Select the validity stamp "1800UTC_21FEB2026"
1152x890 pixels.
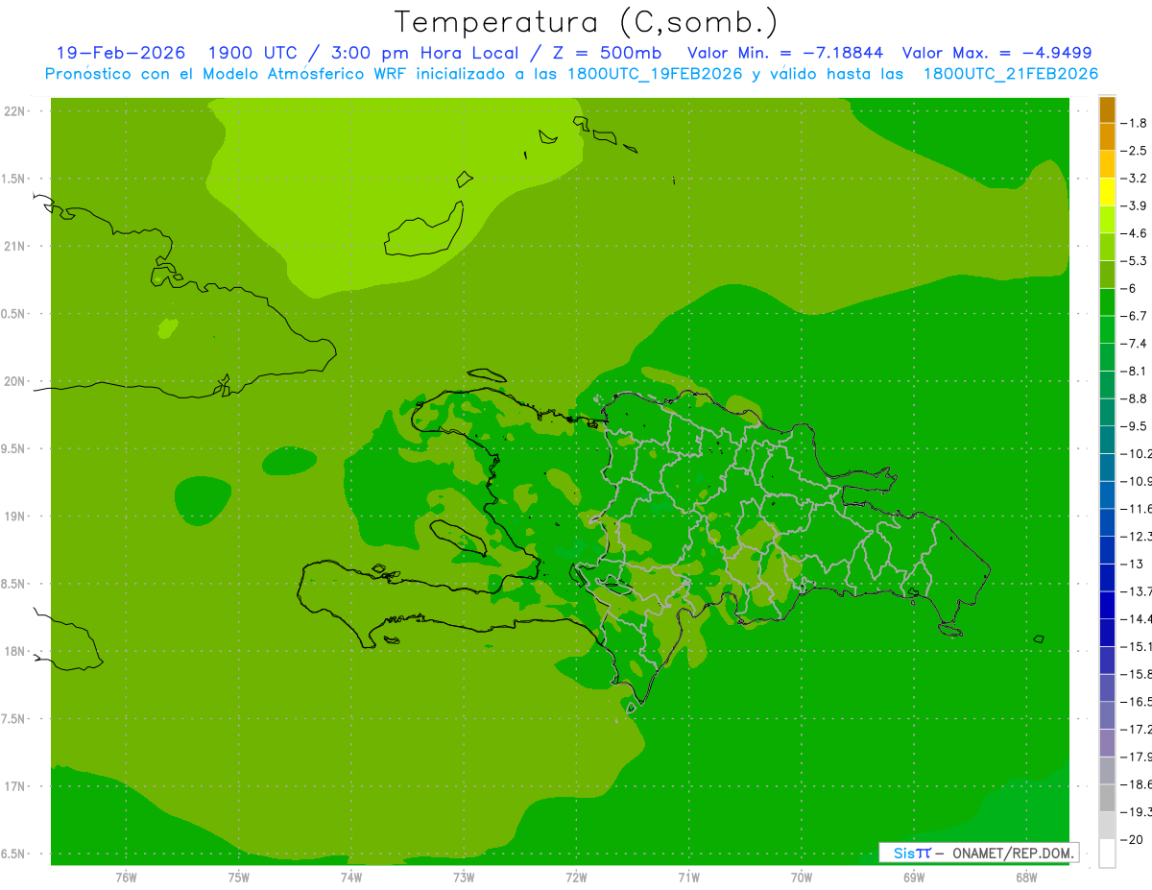1010,74
